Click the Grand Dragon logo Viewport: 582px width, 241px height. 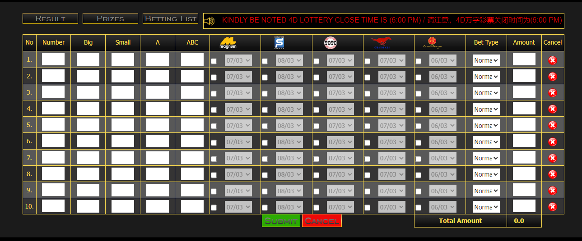point(432,43)
